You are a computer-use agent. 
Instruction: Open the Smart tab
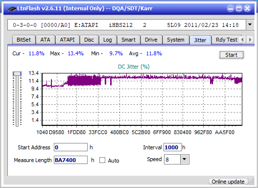128,40
